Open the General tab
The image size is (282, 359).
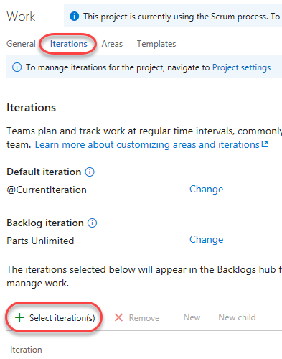click(21, 44)
